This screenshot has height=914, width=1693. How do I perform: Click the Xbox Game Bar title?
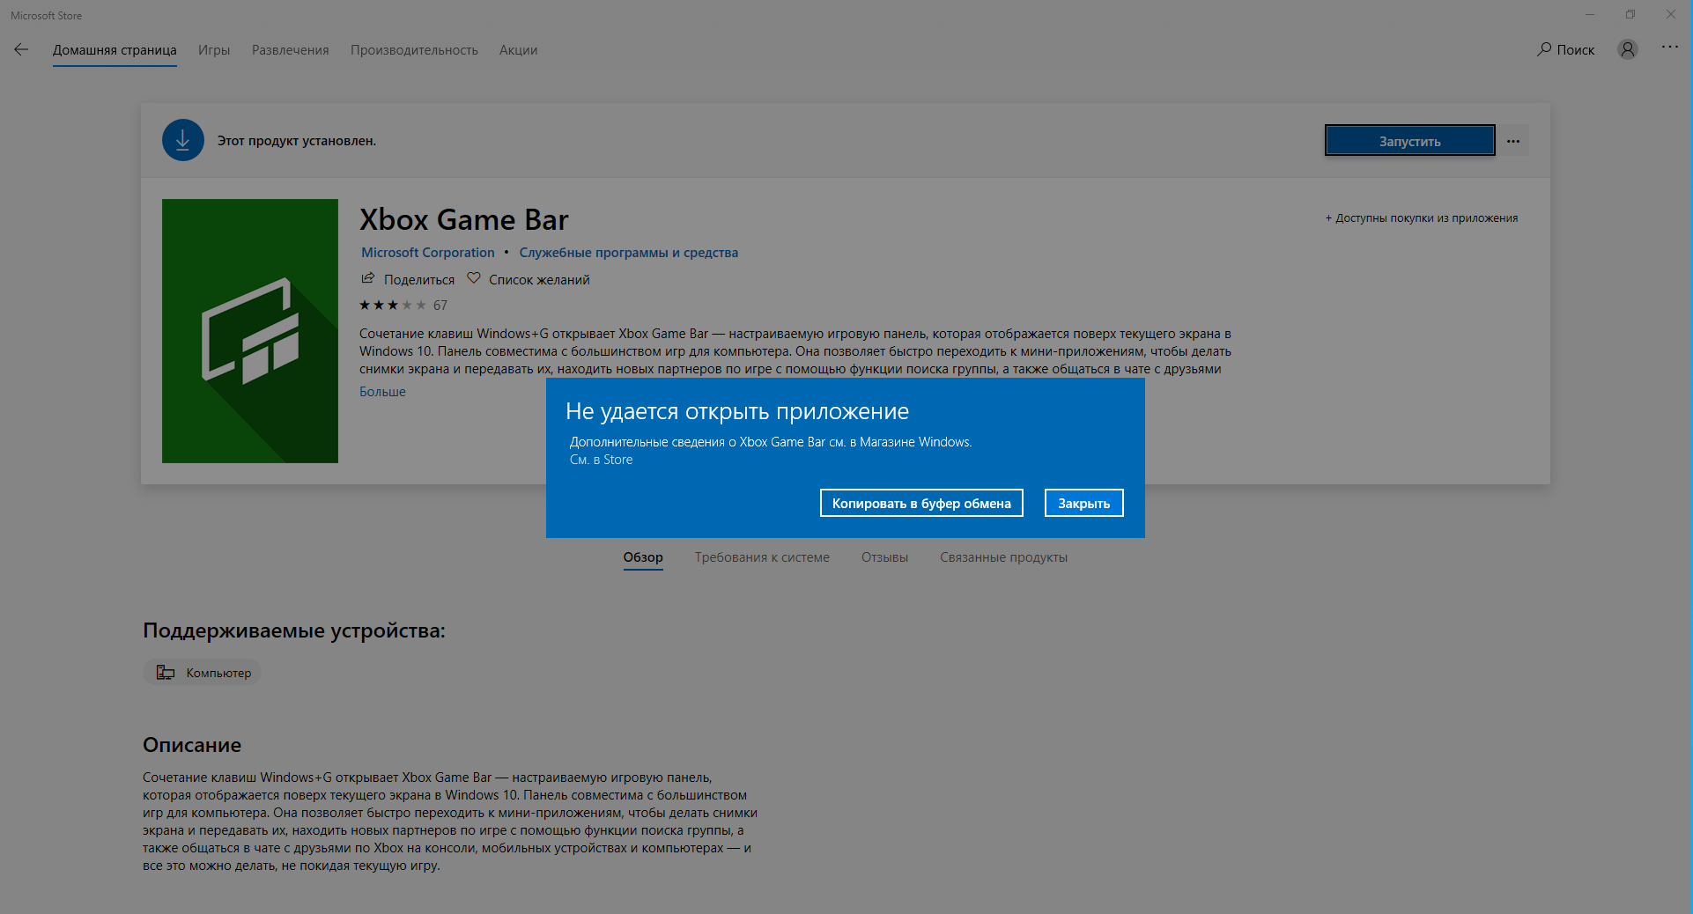[x=464, y=219]
